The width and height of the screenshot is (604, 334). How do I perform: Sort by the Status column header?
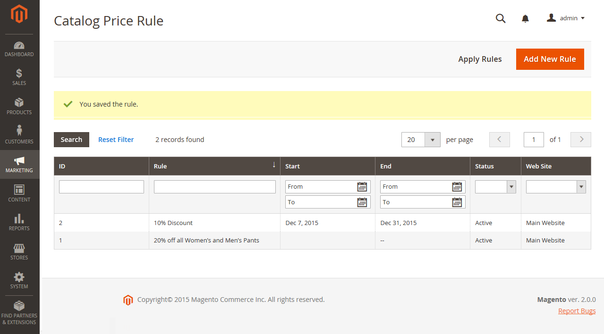coord(495,166)
